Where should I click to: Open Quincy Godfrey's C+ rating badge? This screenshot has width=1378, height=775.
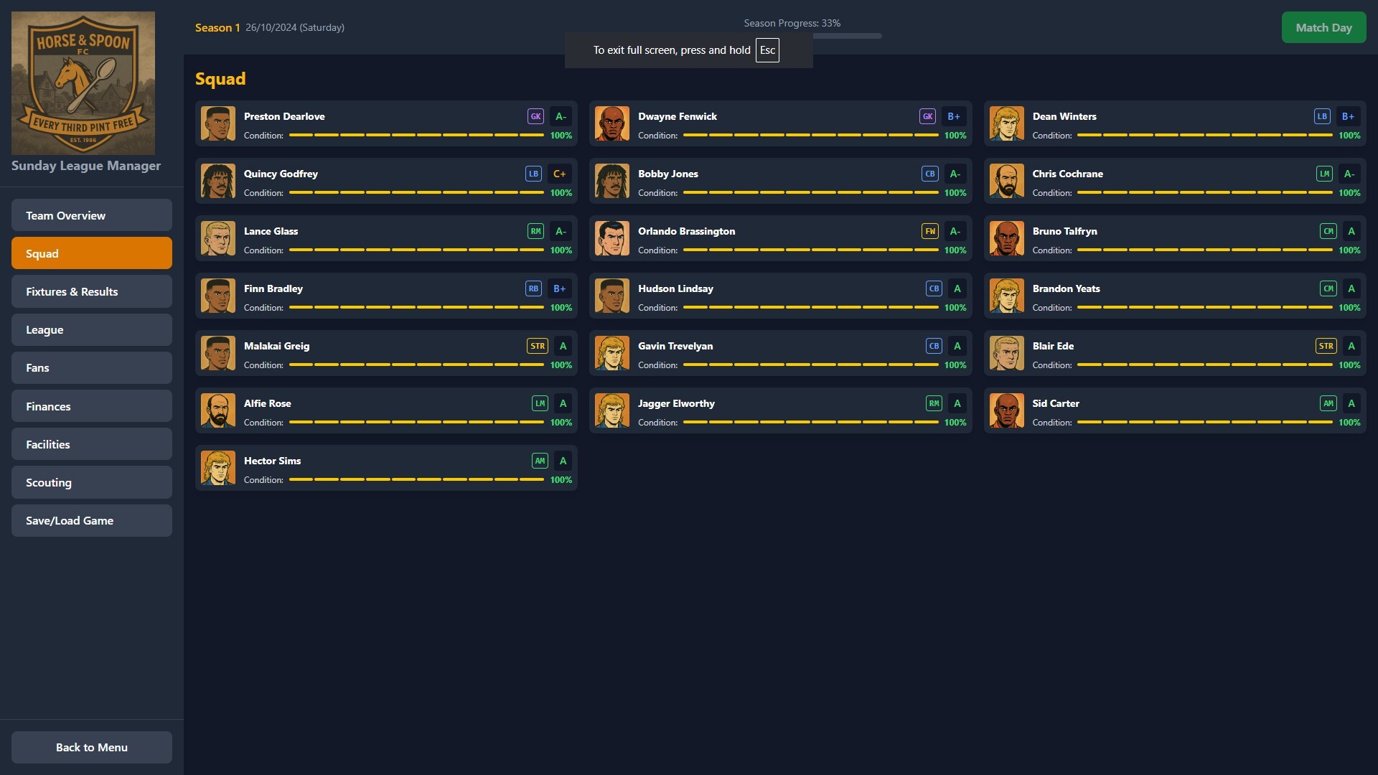point(560,174)
